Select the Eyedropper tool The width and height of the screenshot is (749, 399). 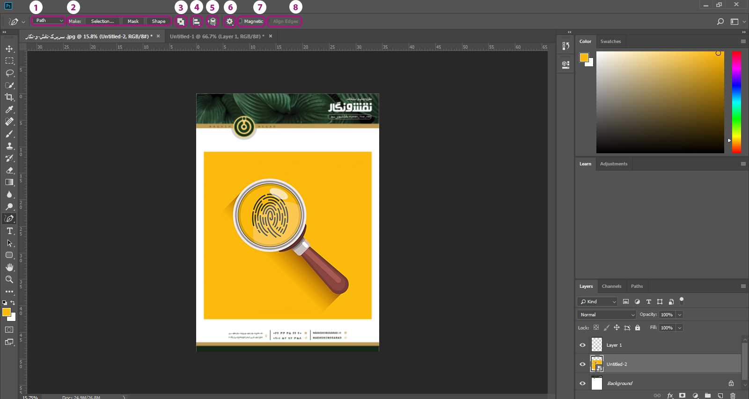9,109
